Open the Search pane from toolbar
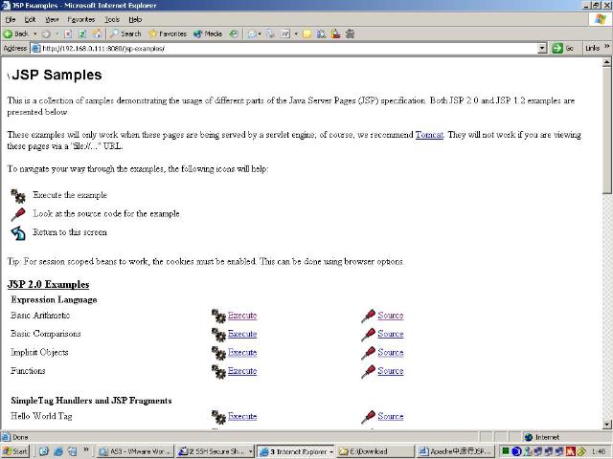Viewport: 613px width, 459px height. coord(125,34)
